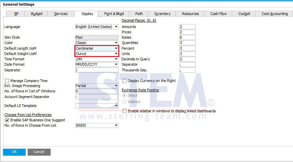Edit the Percent decimal places field
Viewport: 293px width, 162px height.
(187, 48)
